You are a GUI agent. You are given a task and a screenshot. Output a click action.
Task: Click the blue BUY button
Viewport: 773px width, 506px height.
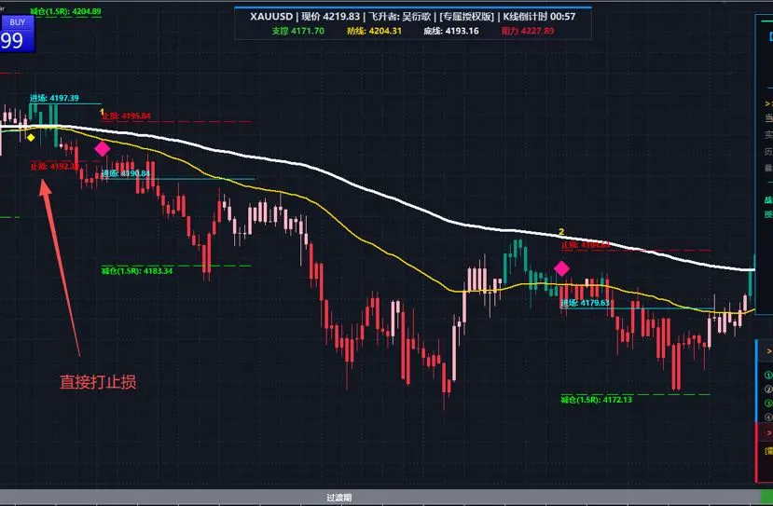pos(18,22)
